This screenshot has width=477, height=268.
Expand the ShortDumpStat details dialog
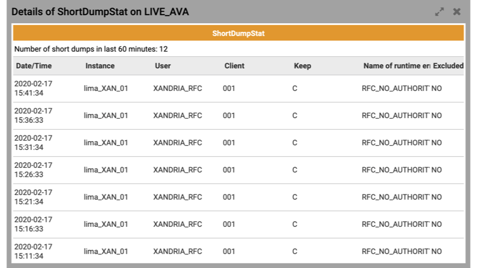[439, 12]
